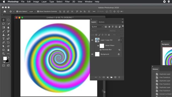Image resolution: width=172 pixels, height=97 pixels.
Task: Select the Hand tool
Action: click(8, 50)
